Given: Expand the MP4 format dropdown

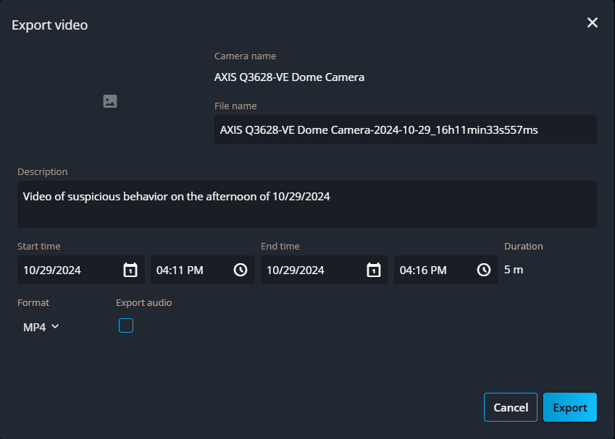Looking at the screenshot, I should [x=41, y=327].
